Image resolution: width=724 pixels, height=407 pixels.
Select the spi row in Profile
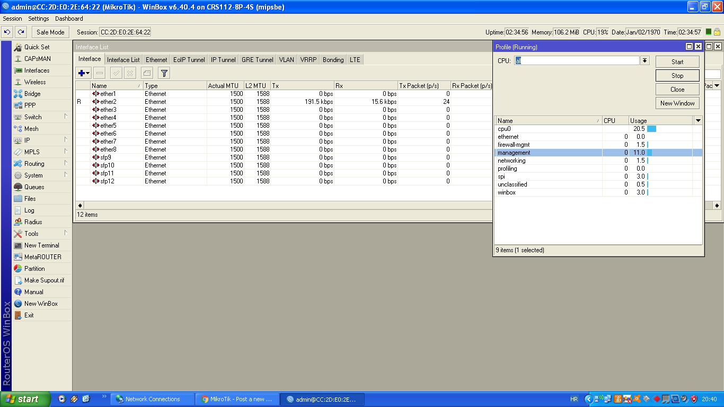coord(598,176)
